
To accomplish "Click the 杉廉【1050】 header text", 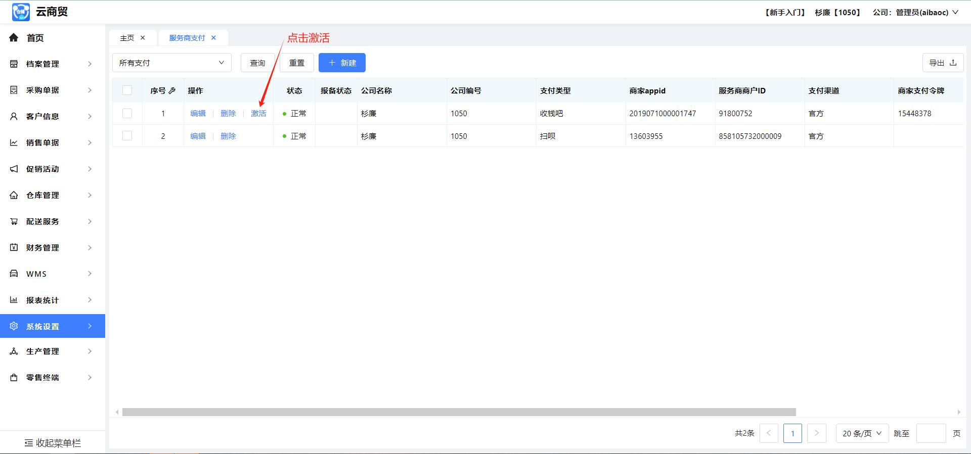I will click(x=837, y=12).
